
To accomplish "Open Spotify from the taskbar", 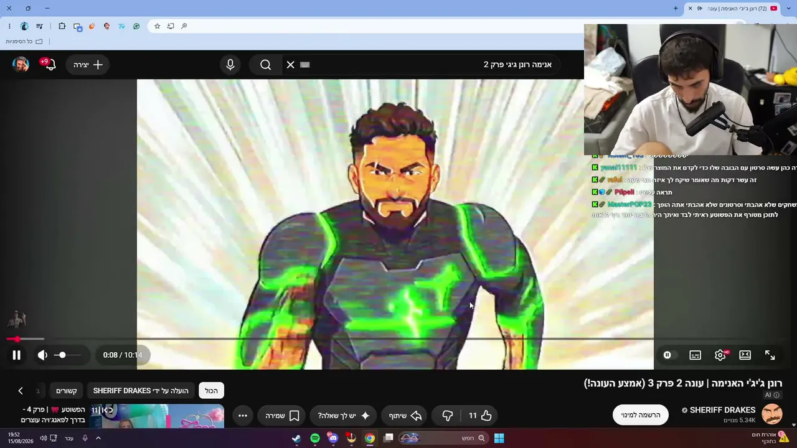I will (315, 438).
